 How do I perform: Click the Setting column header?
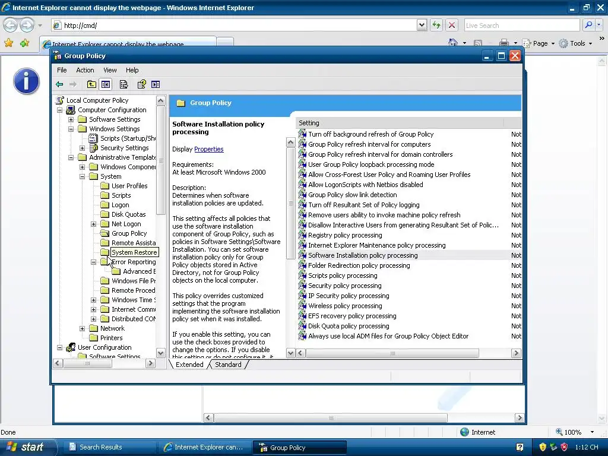[400, 123]
